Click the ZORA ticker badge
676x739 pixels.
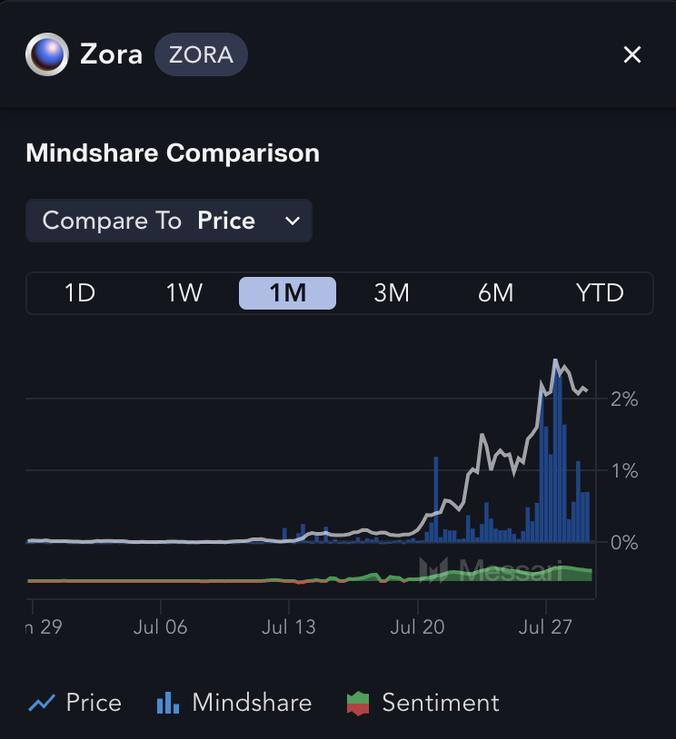pos(201,54)
